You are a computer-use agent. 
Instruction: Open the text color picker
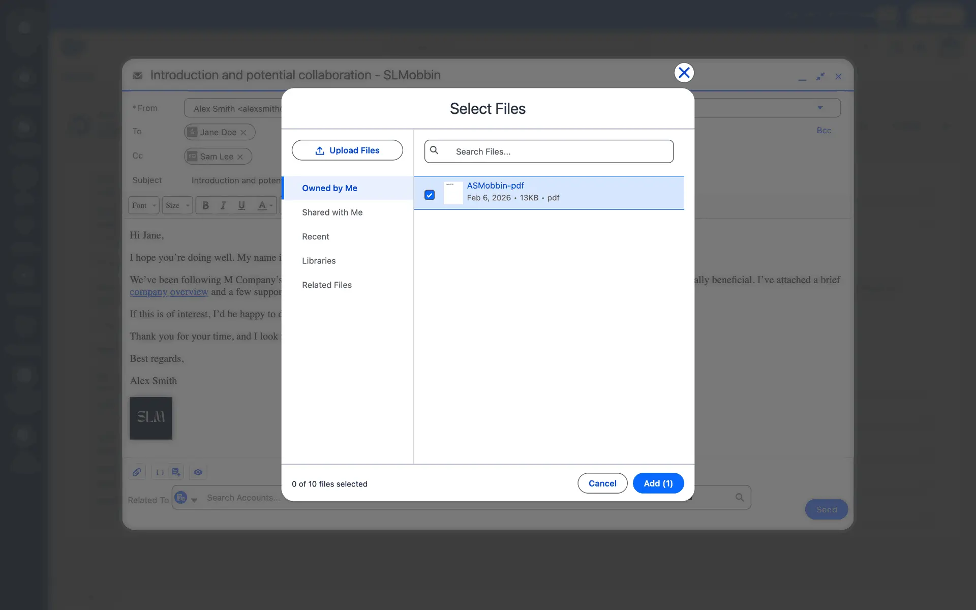pyautogui.click(x=265, y=205)
